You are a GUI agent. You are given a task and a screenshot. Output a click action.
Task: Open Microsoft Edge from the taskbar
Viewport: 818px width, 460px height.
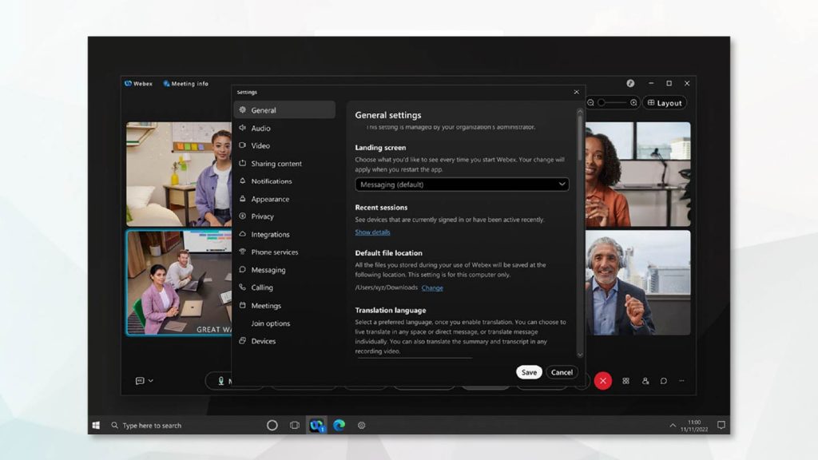coord(339,426)
